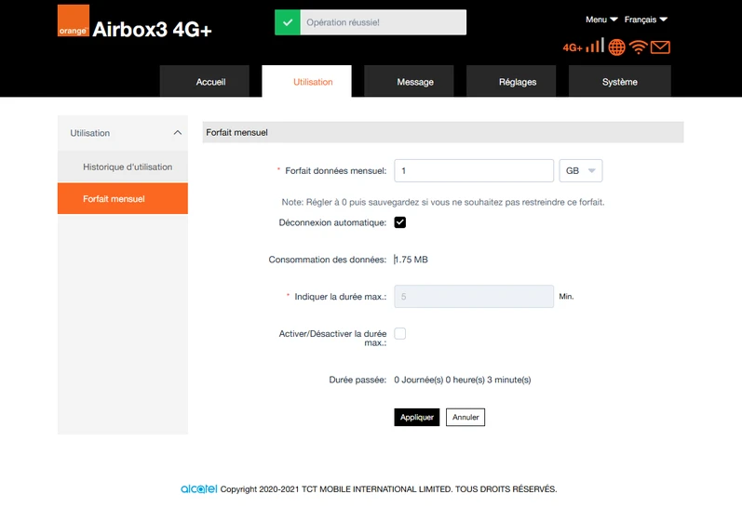Open the envelope messages icon
The height and width of the screenshot is (508, 742).
tap(660, 47)
